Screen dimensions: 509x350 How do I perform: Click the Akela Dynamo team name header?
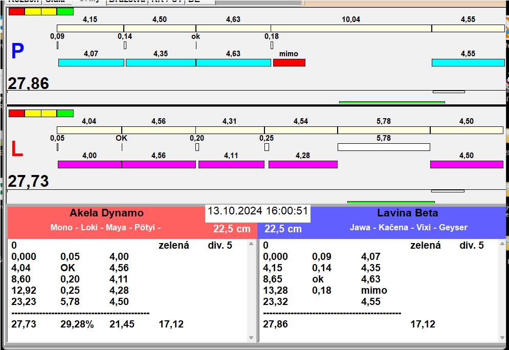coord(106,213)
